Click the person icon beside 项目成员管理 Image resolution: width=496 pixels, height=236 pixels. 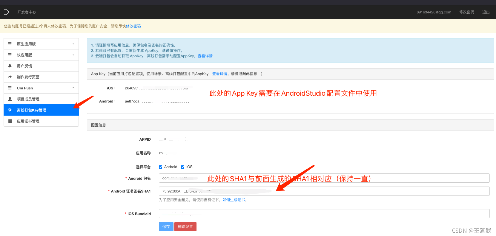(10, 99)
